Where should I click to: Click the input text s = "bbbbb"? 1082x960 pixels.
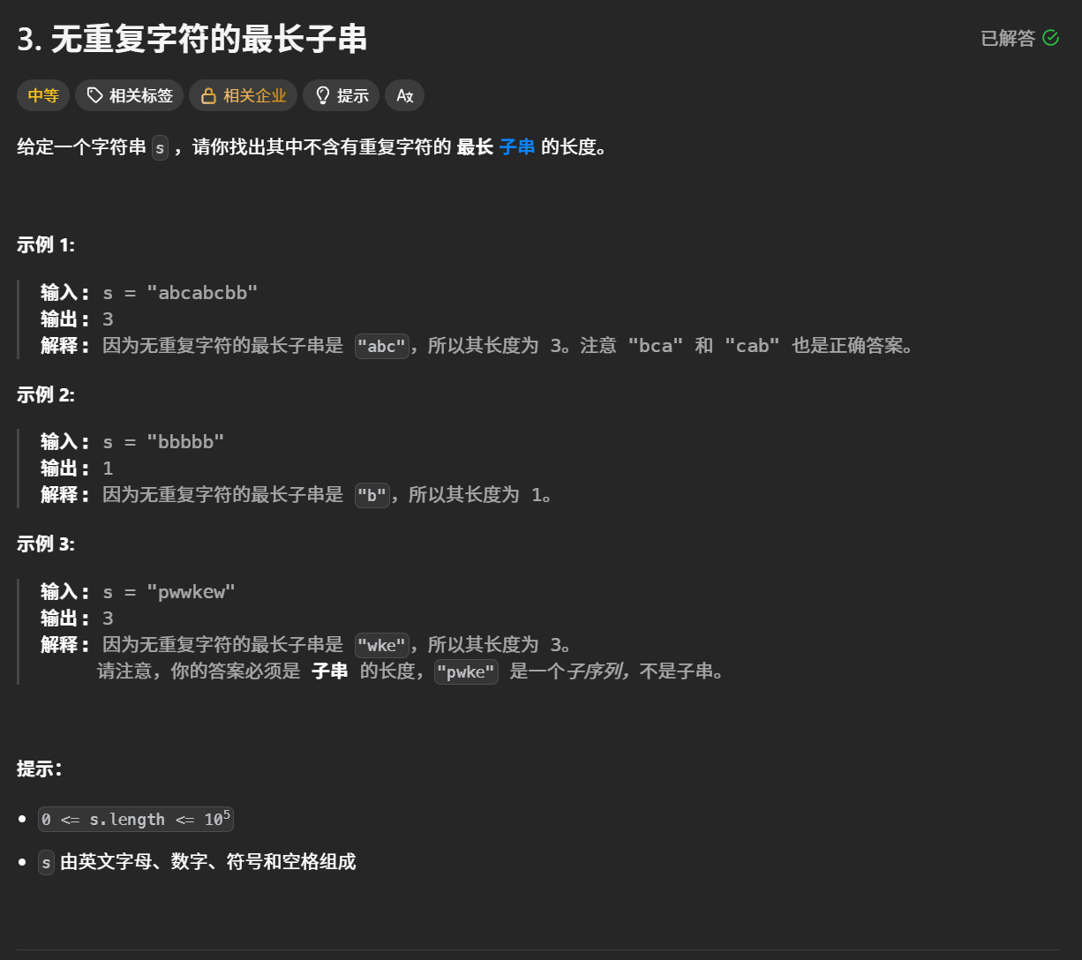(163, 442)
